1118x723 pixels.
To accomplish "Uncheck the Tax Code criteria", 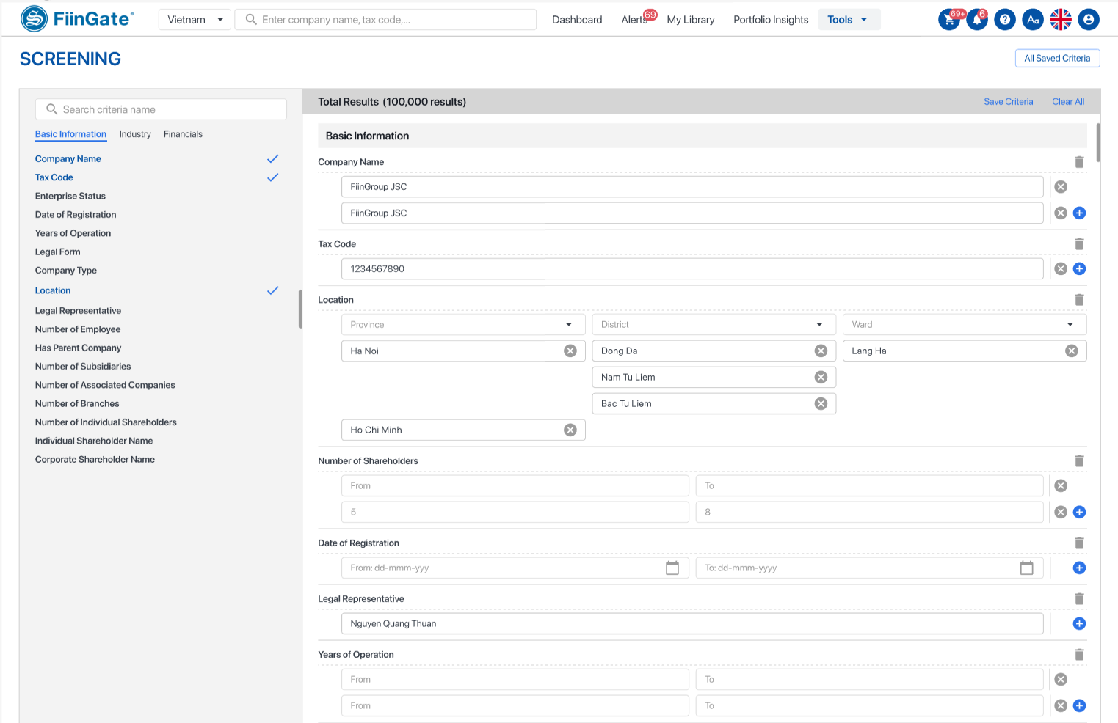I will (272, 177).
